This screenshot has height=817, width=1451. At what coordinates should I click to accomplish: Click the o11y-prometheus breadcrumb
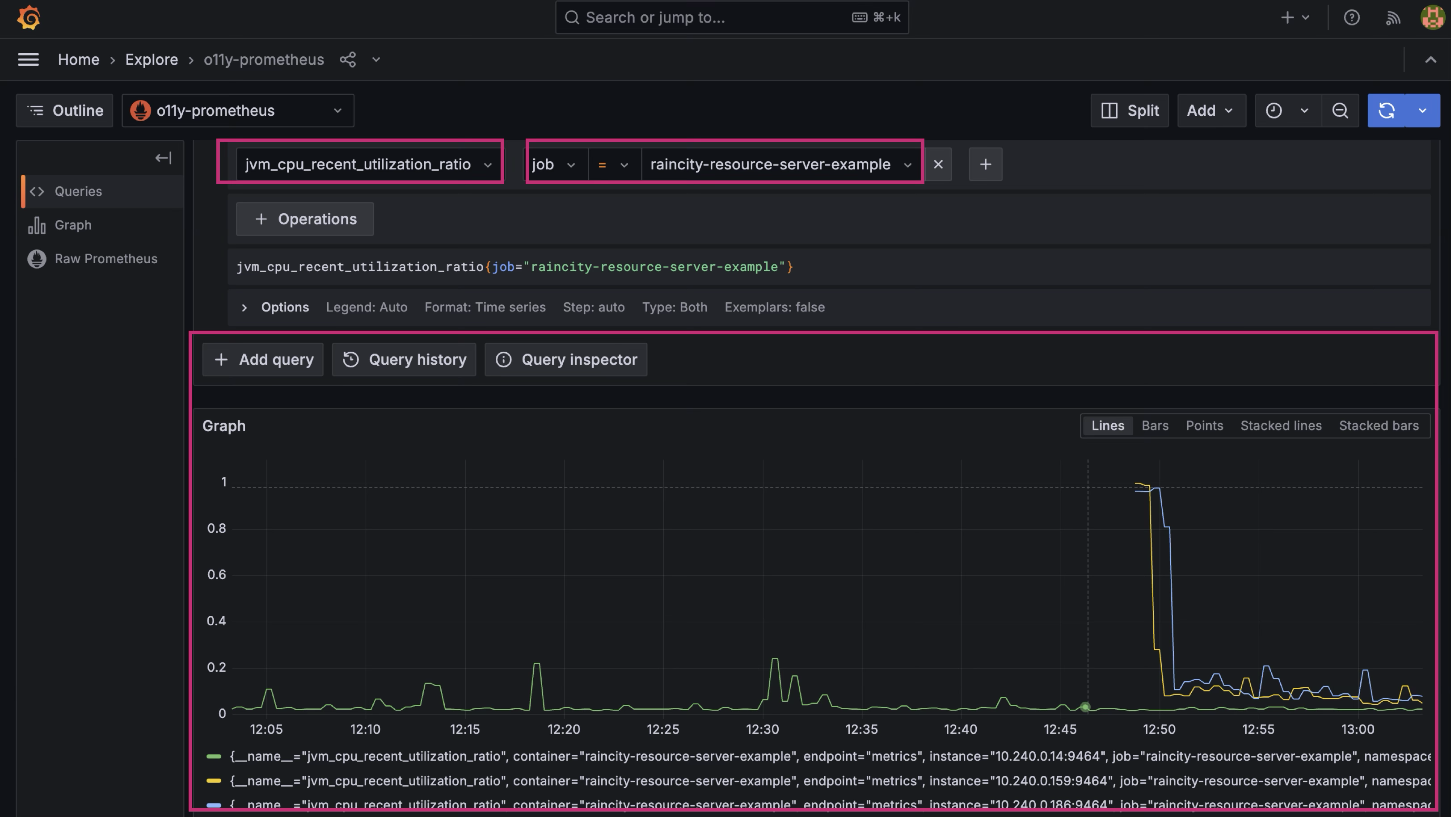pos(264,60)
